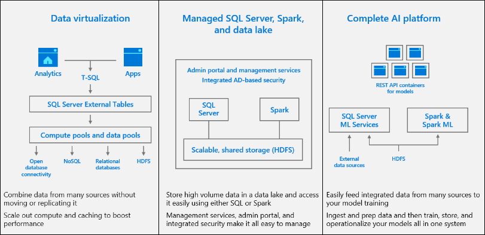Image resolution: width=485 pixels, height=235 pixels.
Task: Select the lower-right REST API container icon
Action: [420, 71]
